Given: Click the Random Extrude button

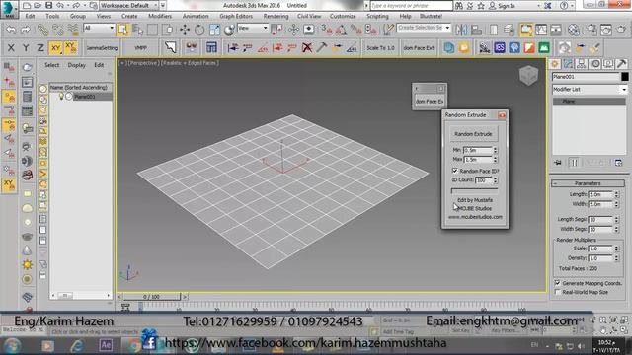Looking at the screenshot, I should (x=473, y=134).
